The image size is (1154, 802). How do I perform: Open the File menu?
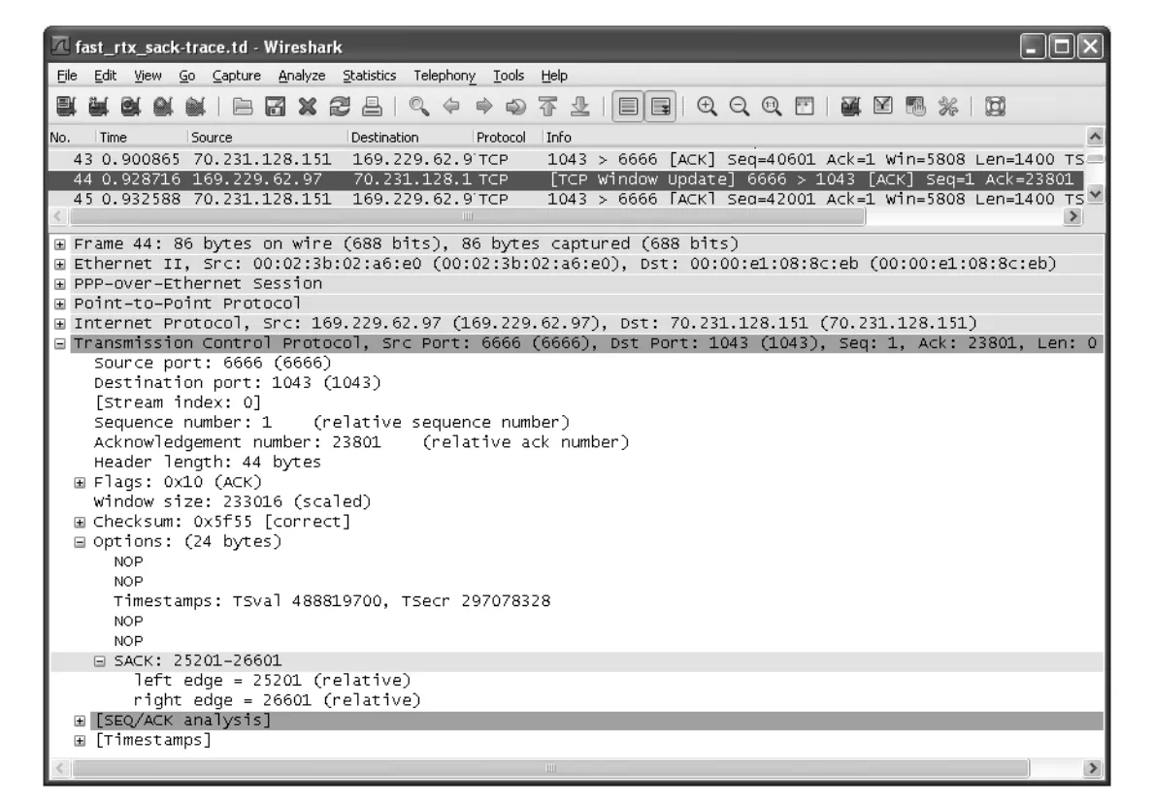tap(67, 76)
